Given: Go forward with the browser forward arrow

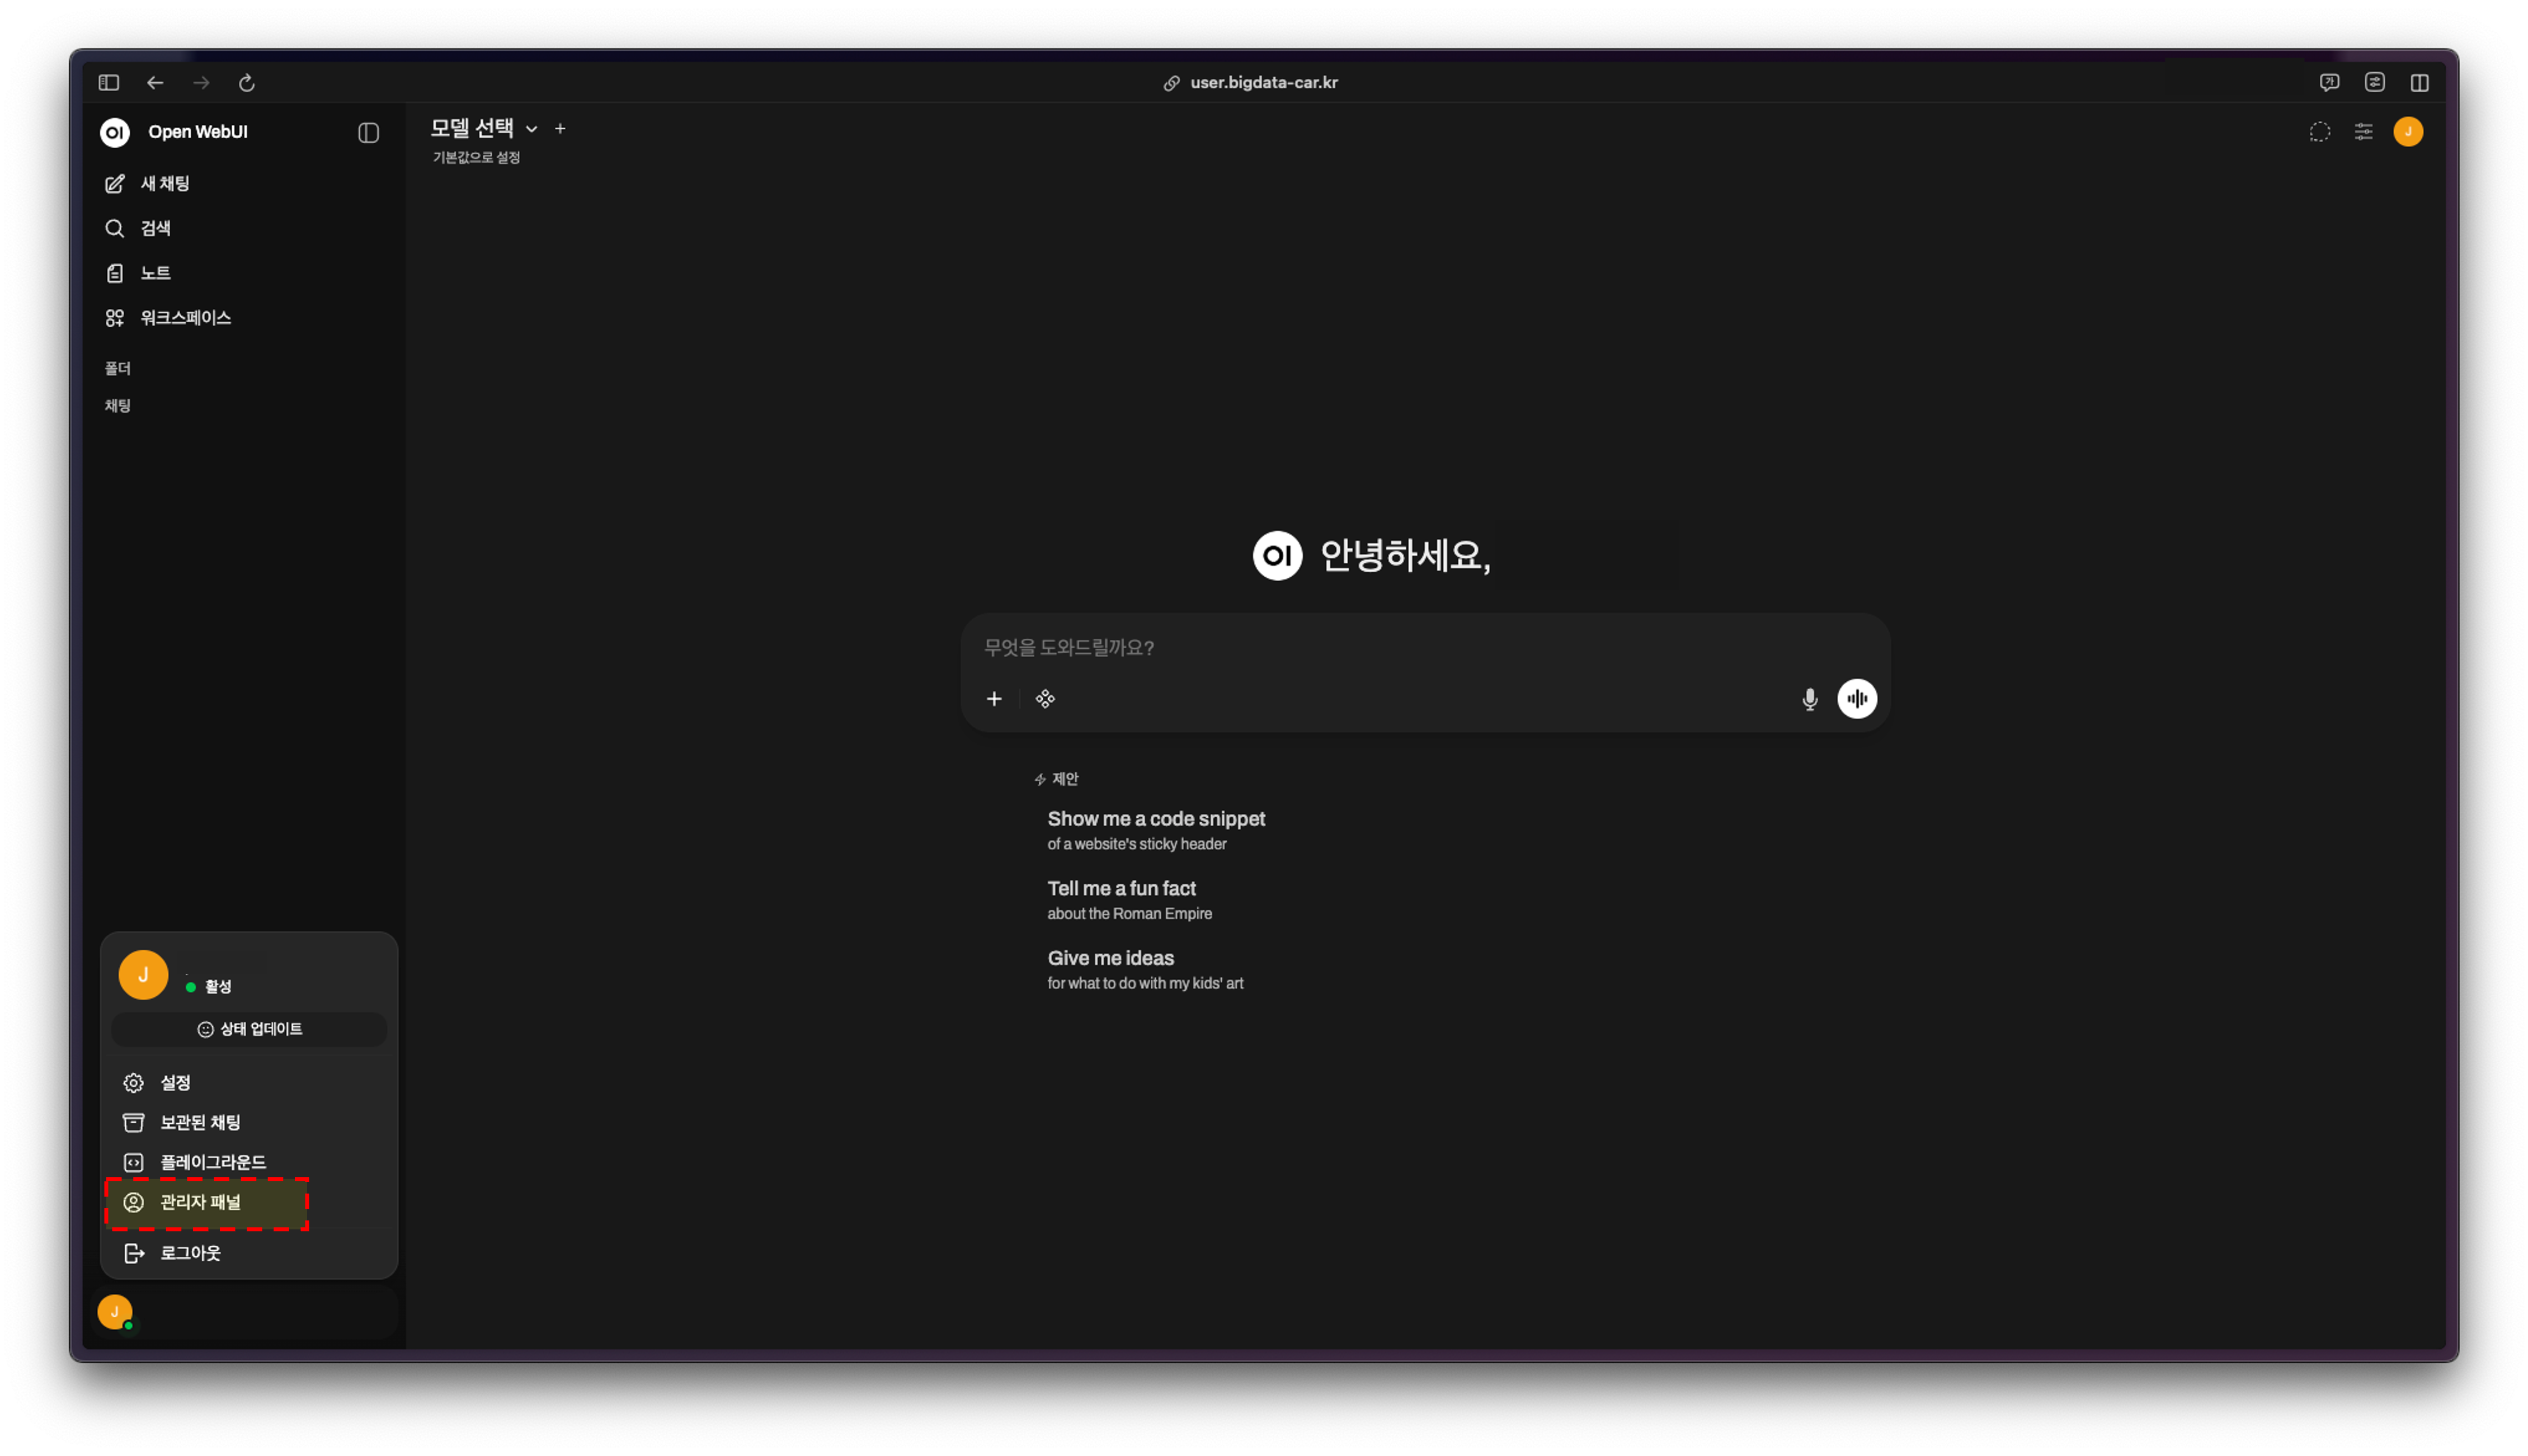Looking at the screenshot, I should [201, 83].
